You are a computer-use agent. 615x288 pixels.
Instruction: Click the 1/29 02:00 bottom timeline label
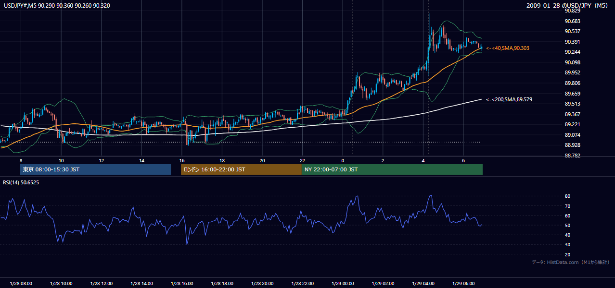click(x=383, y=283)
